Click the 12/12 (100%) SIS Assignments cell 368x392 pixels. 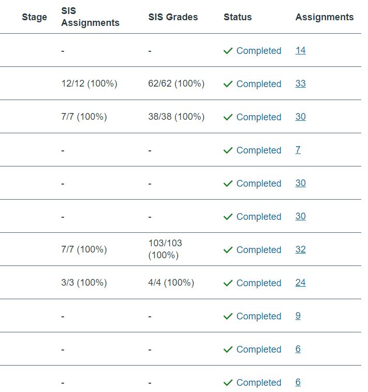tap(89, 84)
